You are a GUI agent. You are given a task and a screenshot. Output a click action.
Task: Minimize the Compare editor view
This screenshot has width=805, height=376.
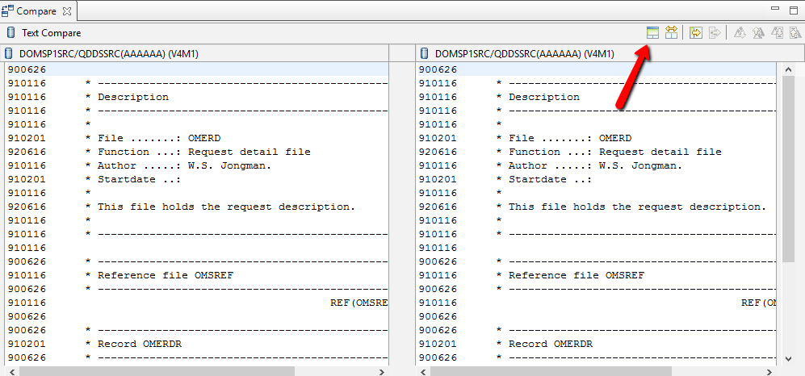click(x=776, y=10)
